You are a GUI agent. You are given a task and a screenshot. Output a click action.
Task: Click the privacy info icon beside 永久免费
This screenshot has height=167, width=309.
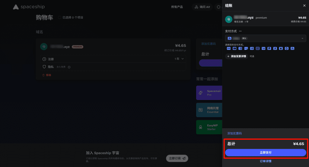[x=69, y=67]
